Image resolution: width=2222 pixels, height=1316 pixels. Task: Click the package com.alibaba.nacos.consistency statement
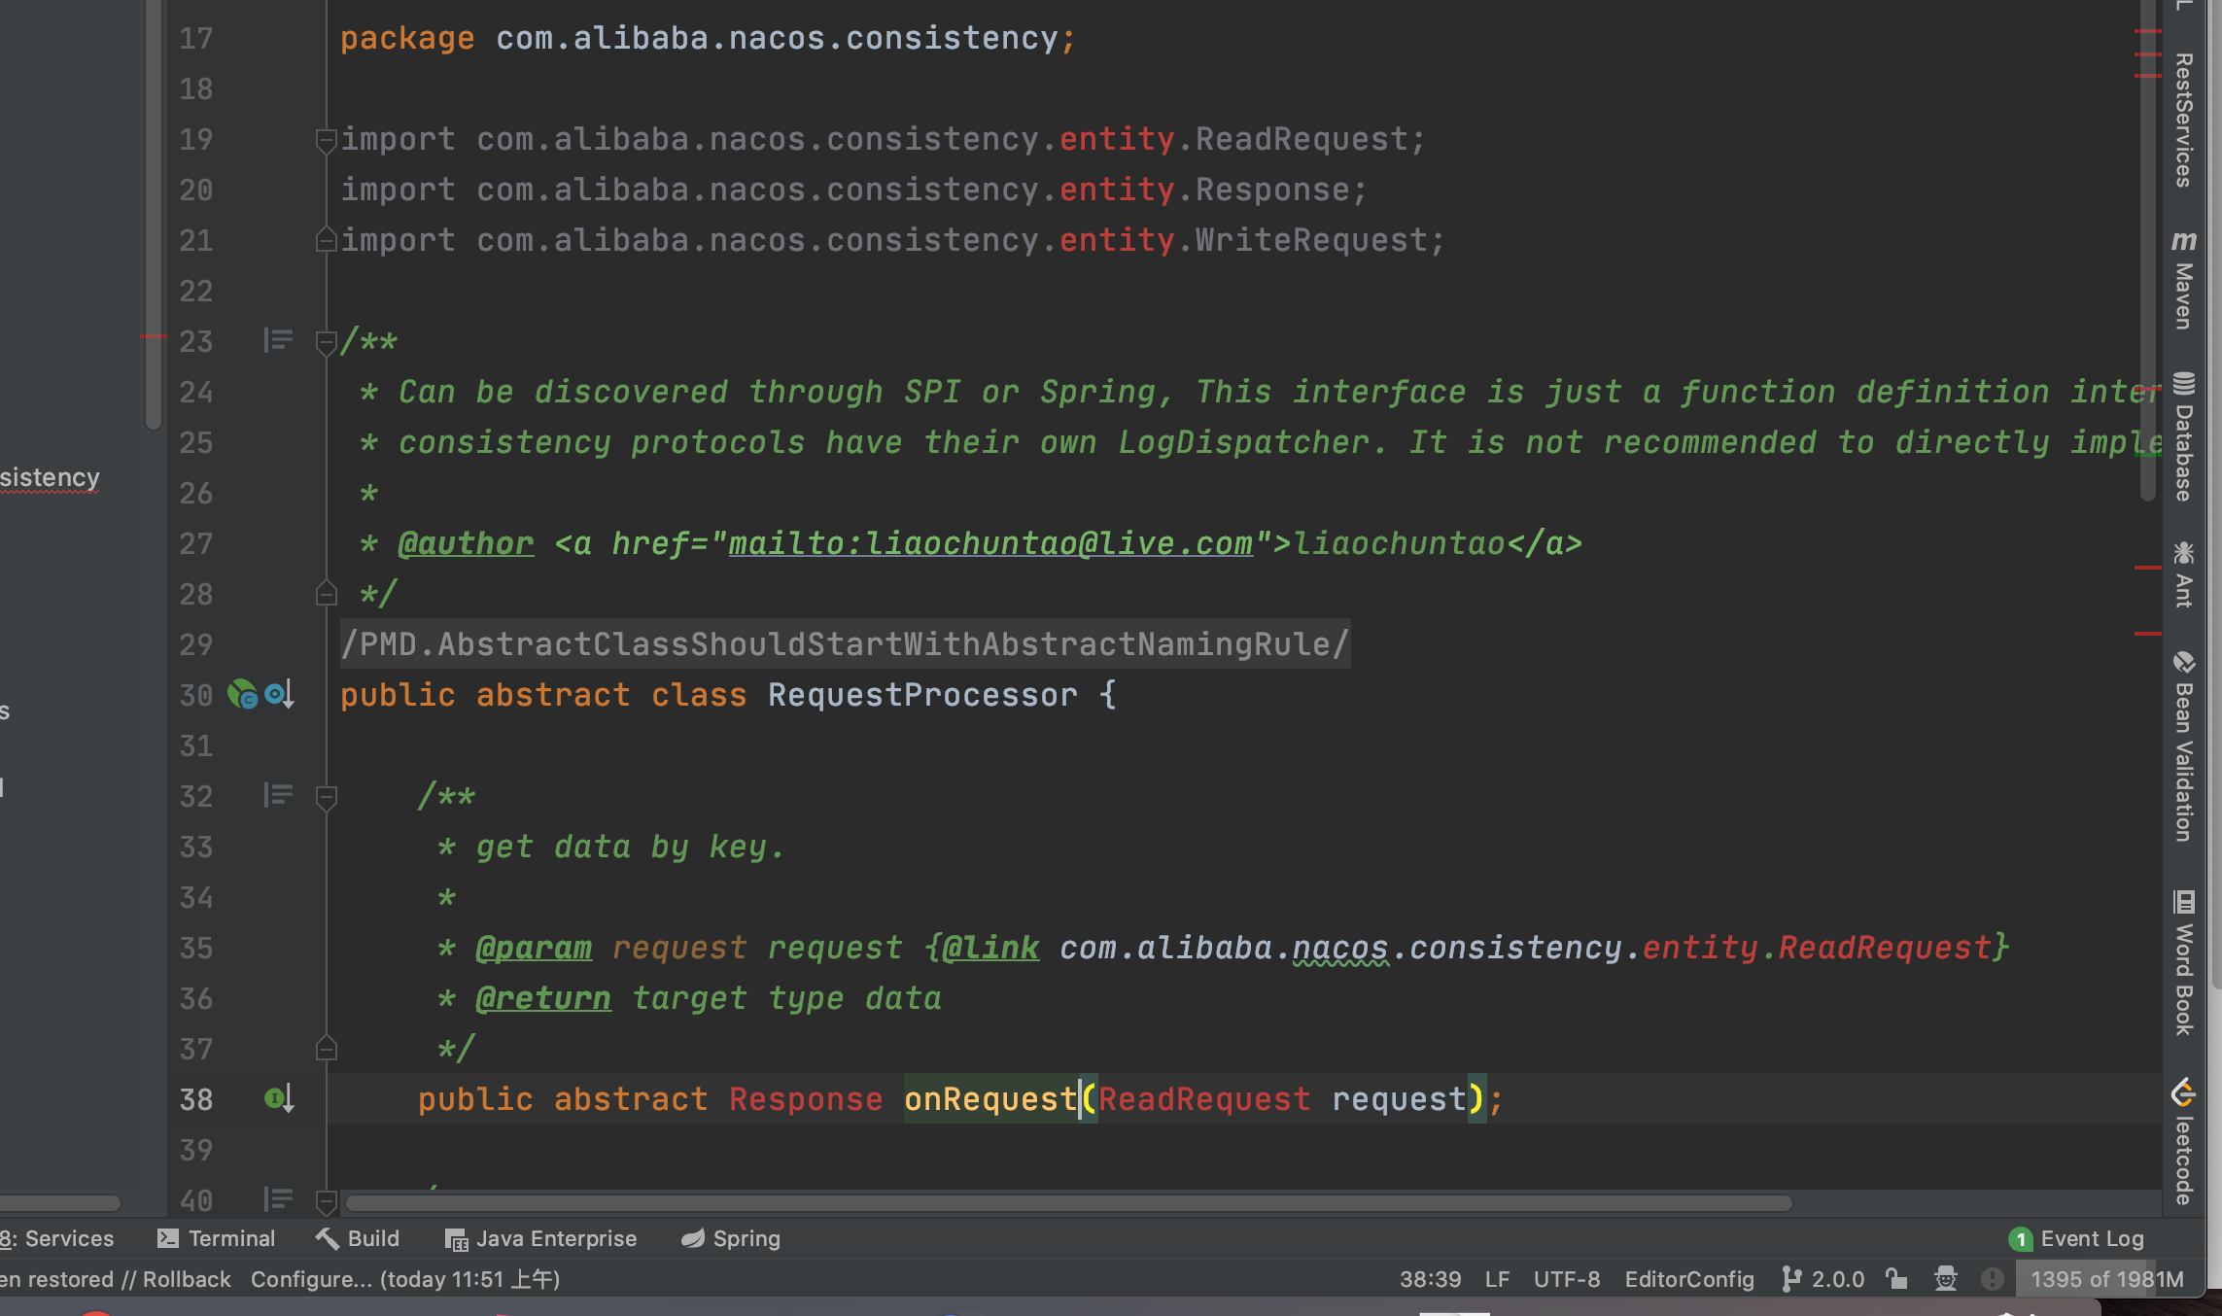click(708, 37)
